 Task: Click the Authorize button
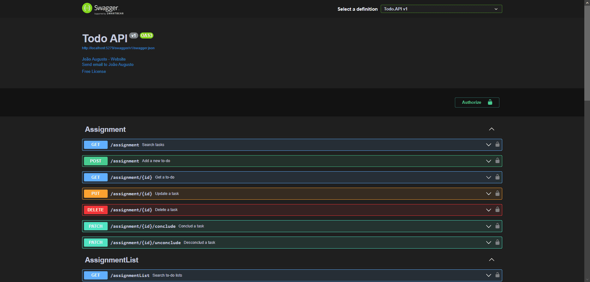(477, 103)
